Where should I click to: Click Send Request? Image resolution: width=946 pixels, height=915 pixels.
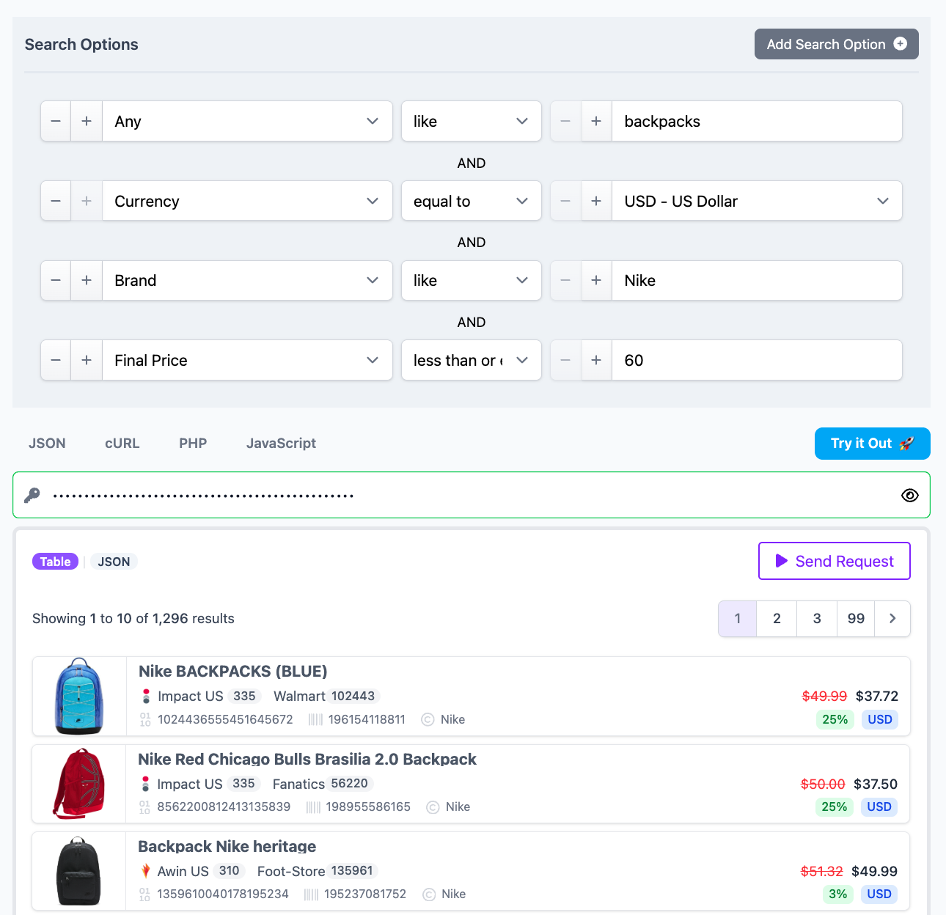click(835, 561)
